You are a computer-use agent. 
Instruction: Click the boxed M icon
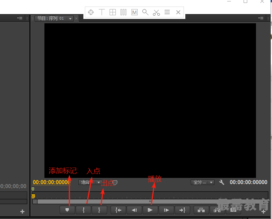(x=134, y=12)
